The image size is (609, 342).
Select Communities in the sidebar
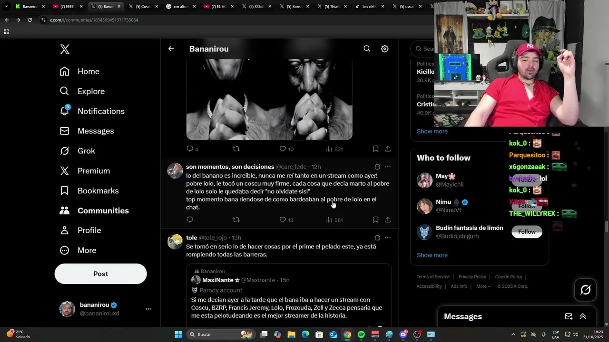pos(94,210)
